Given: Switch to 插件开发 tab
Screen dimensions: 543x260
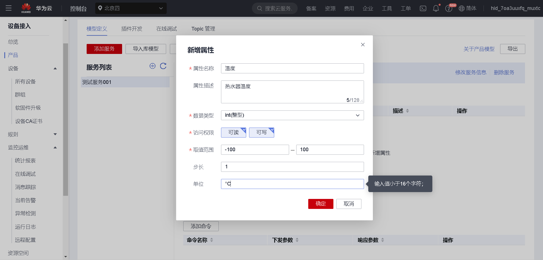Looking at the screenshot, I should 132,29.
